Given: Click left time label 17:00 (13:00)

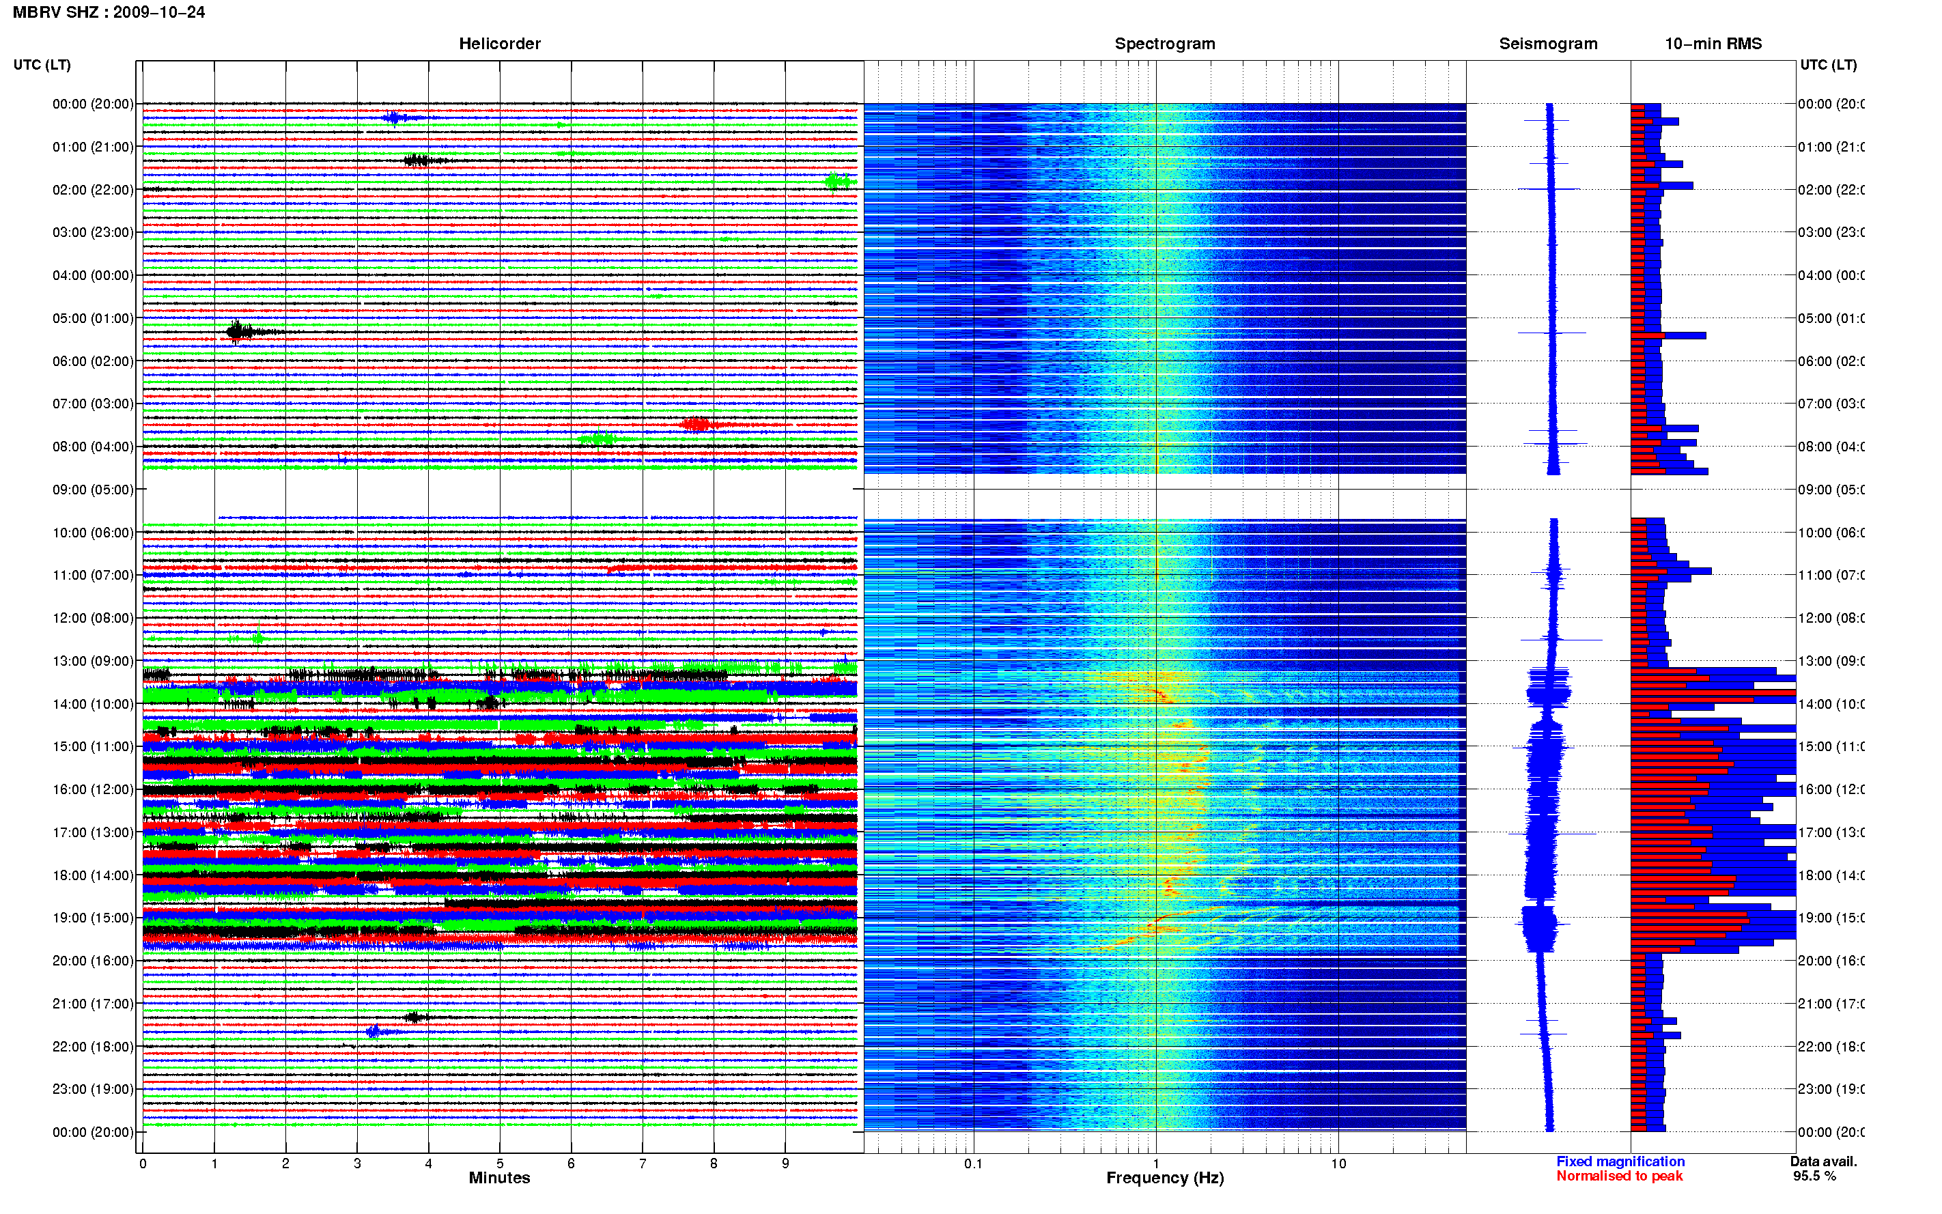Looking at the screenshot, I should [93, 832].
